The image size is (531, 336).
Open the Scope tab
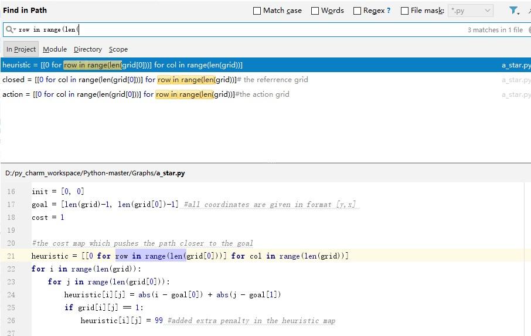coord(118,49)
